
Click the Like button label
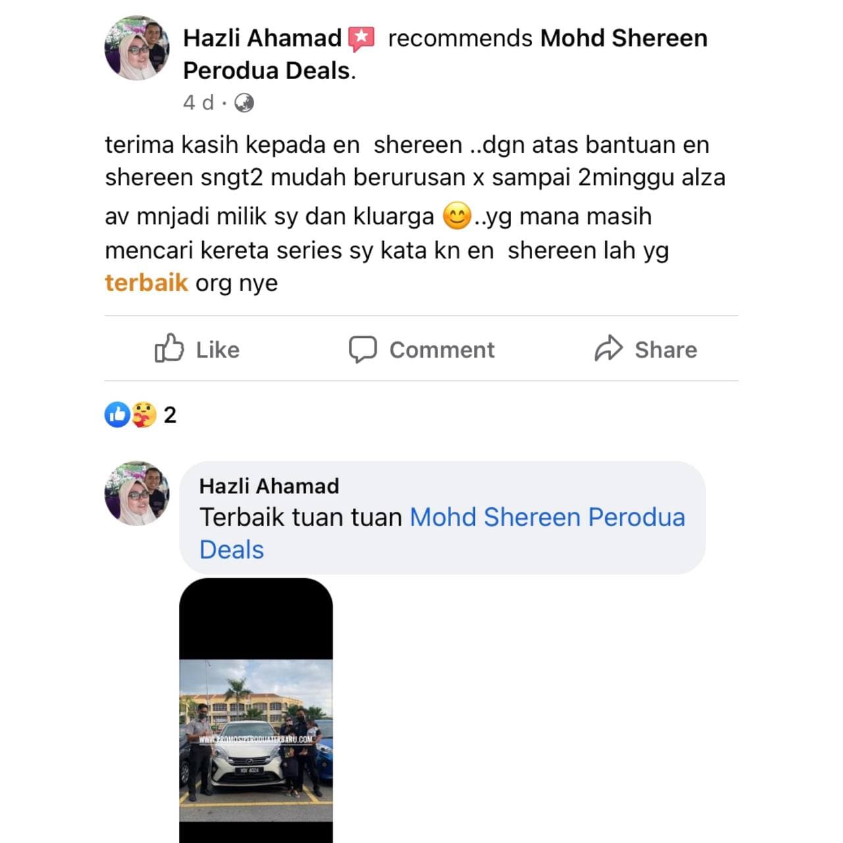click(217, 350)
